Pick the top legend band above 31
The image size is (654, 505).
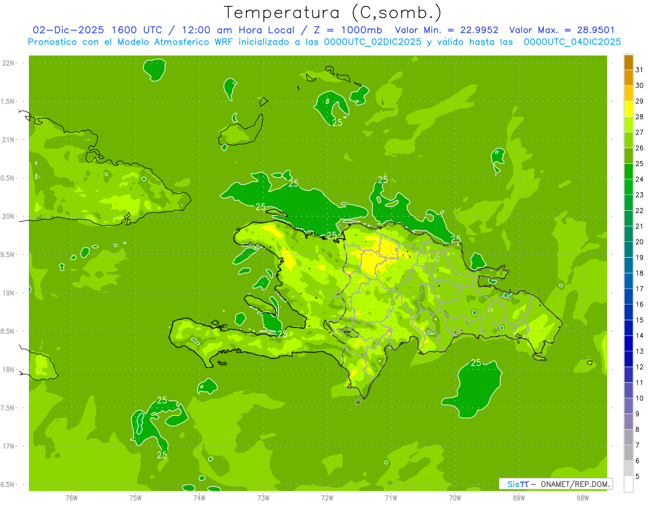tap(628, 62)
